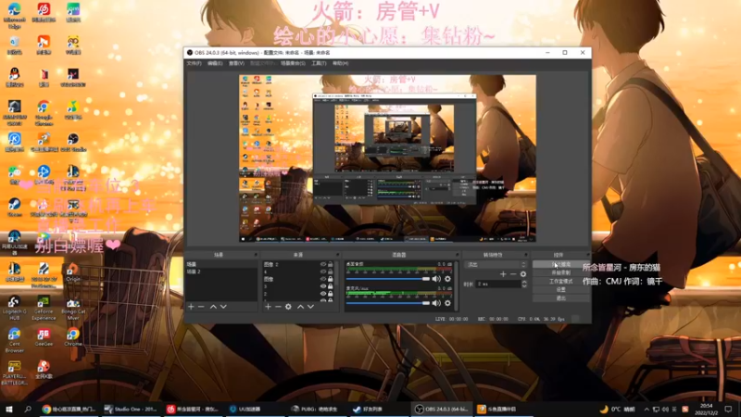Decrease transition duration with the down spinner arrow
This screenshot has width=741, height=417.
pyautogui.click(x=524, y=285)
